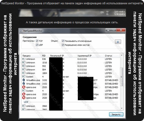Viewport: 144px width, 121px height.
Task: Sort by PID column header
Action: (44, 56)
